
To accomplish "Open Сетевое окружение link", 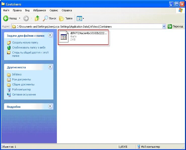I will (24, 94).
